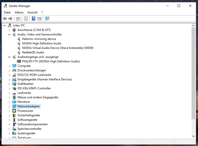This screenshot has width=198, height=146.
Task: Click the Netzwerkadapter network icon
Action: (14, 106)
